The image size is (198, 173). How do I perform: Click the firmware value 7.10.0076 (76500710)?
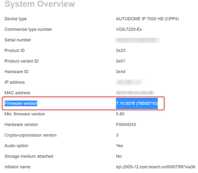click(137, 103)
